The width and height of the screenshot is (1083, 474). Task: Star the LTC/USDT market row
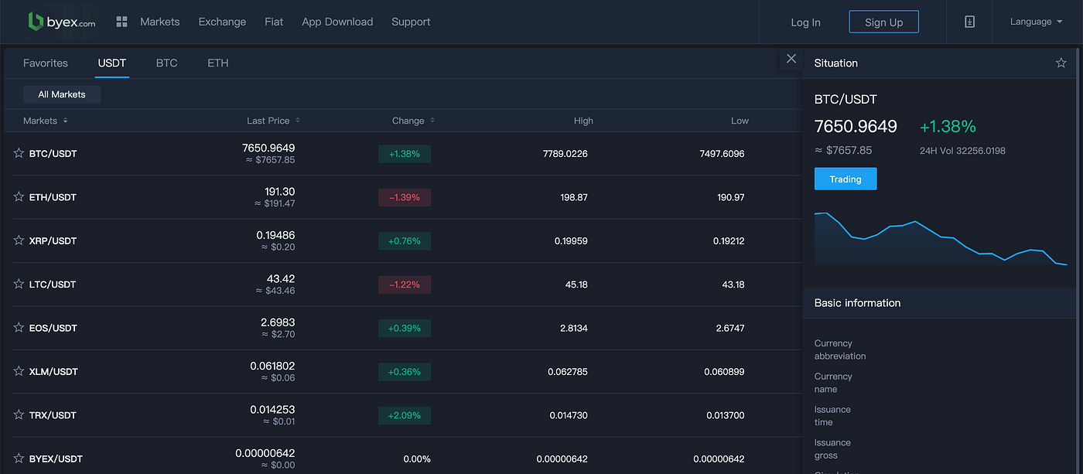(x=19, y=284)
